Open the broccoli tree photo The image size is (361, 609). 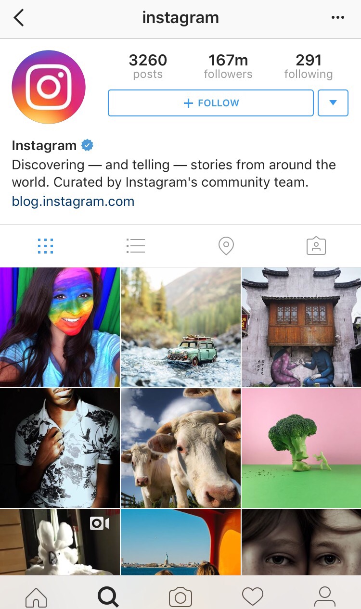click(x=301, y=448)
